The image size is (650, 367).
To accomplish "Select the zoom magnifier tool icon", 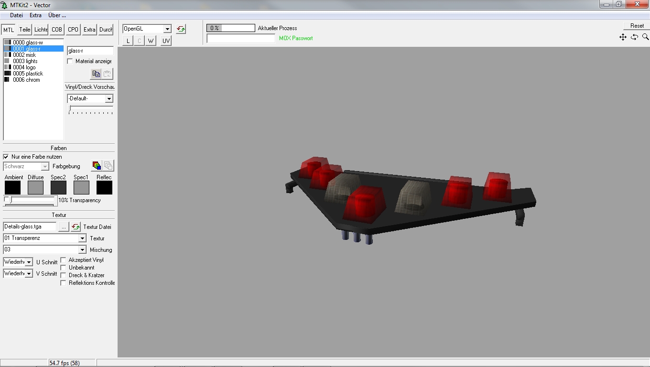I will point(645,37).
